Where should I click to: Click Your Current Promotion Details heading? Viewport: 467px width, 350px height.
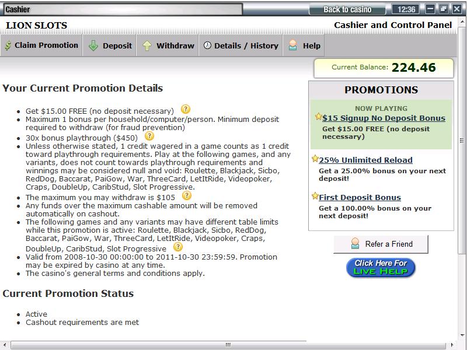[x=82, y=89]
